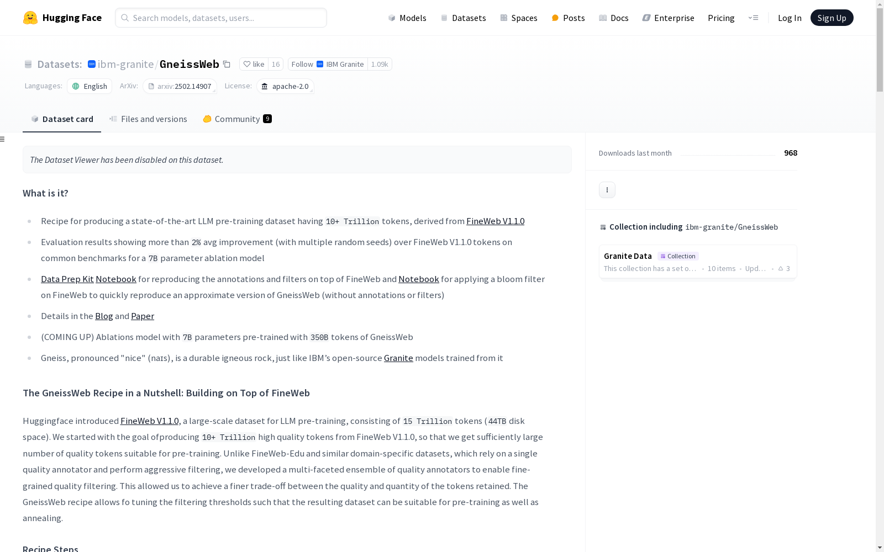884x552 pixels.
Task: Open the Paper link
Action: point(143,316)
